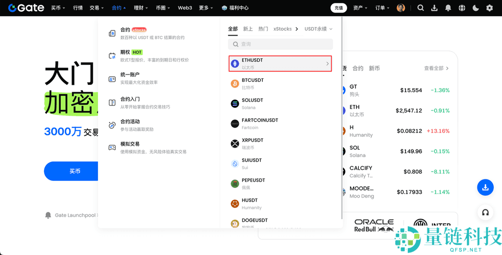Click the download icon in top bar
Viewport: 502px width, 255px height.
tap(434, 8)
